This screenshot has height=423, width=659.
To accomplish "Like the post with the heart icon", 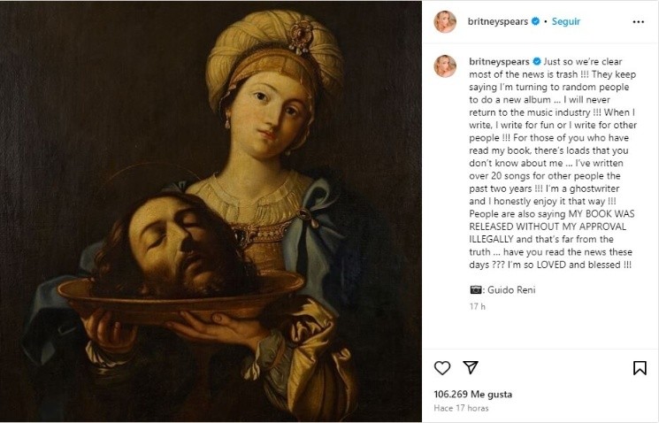I will [442, 367].
